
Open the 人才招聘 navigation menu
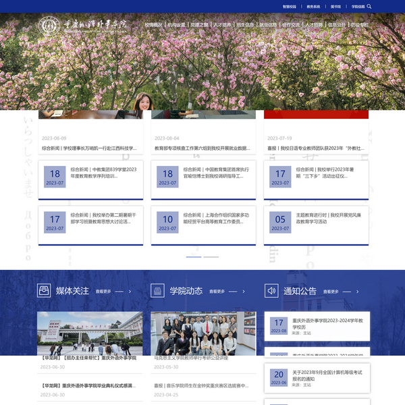(314, 24)
